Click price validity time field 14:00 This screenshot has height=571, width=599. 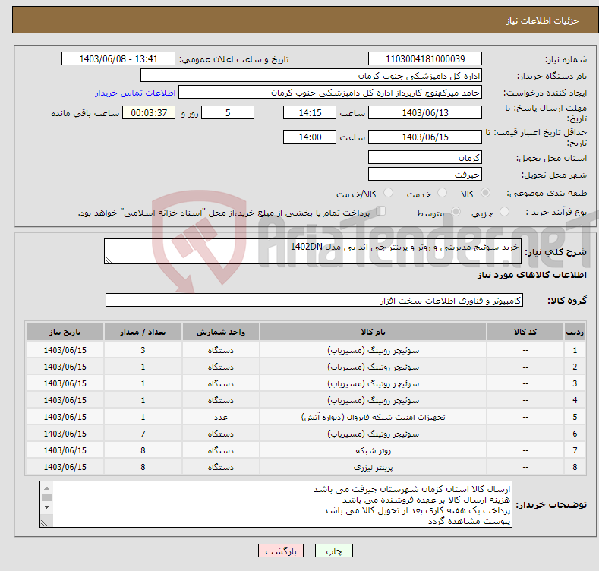pyautogui.click(x=310, y=137)
